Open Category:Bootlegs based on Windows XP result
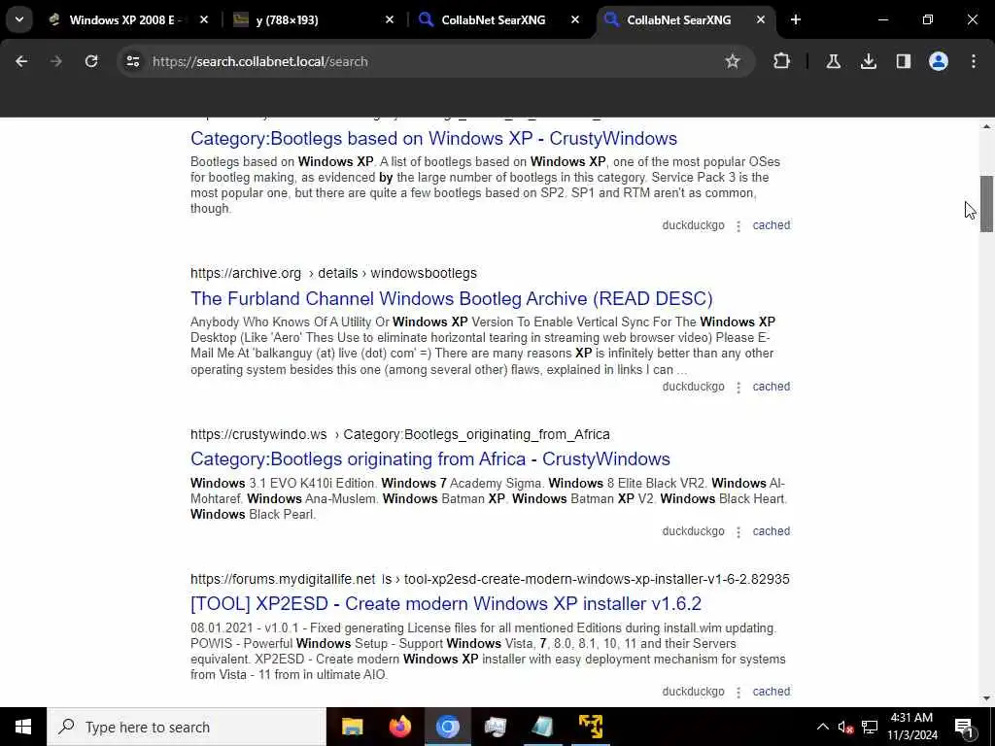Screen dimensions: 995x746 coord(433,138)
